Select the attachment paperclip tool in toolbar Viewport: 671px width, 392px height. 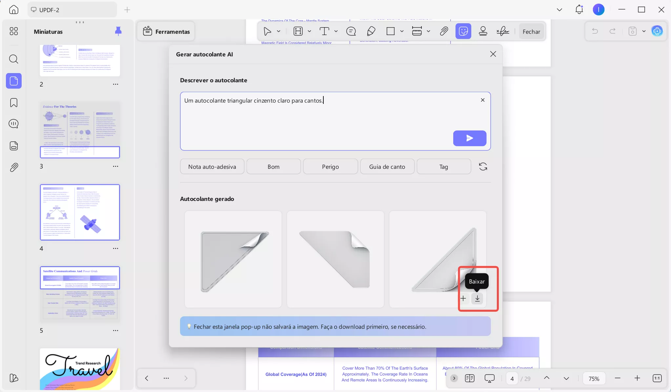tap(444, 31)
